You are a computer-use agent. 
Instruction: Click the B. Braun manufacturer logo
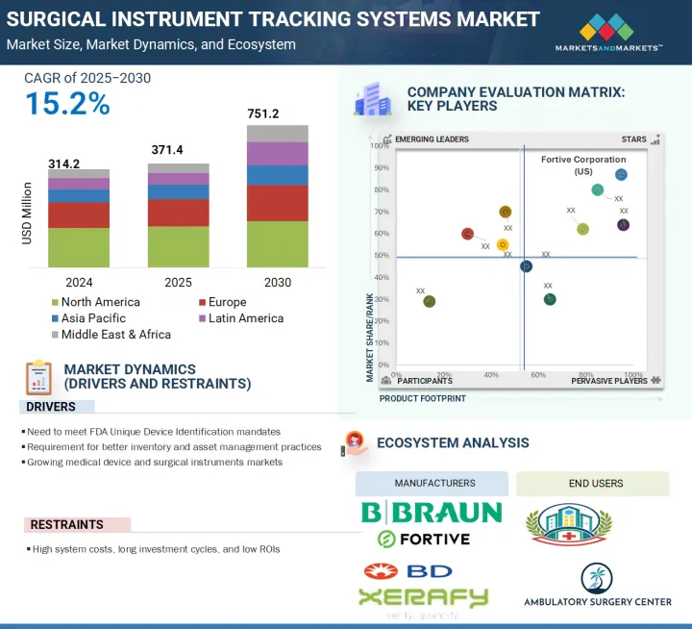[431, 513]
